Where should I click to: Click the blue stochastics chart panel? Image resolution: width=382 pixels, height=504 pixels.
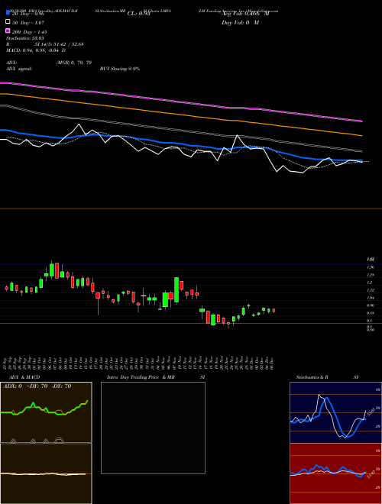click(335, 412)
